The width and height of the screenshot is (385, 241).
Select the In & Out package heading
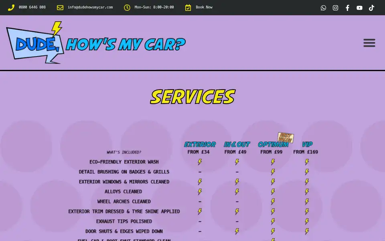pos(237,144)
